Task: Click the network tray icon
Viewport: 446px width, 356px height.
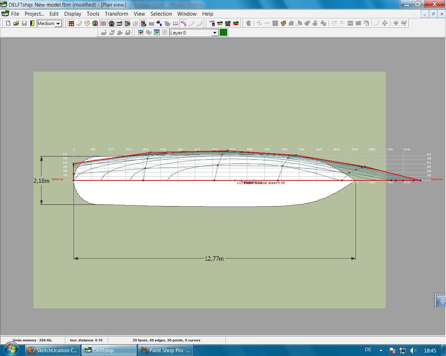Action: [x=403, y=350]
